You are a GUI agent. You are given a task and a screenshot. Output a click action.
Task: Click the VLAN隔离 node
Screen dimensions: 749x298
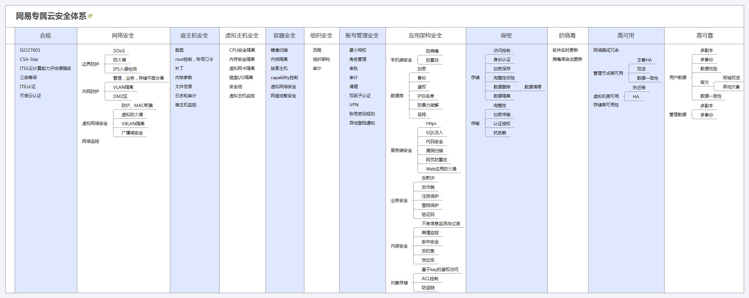(x=123, y=87)
